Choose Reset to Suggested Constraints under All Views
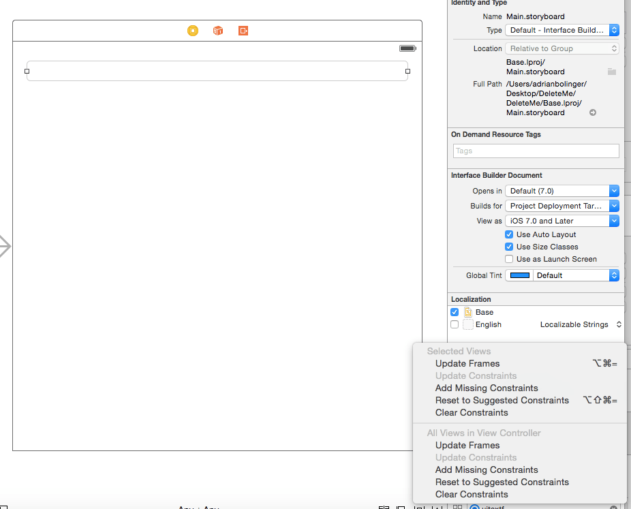The height and width of the screenshot is (509, 631). [519, 482]
